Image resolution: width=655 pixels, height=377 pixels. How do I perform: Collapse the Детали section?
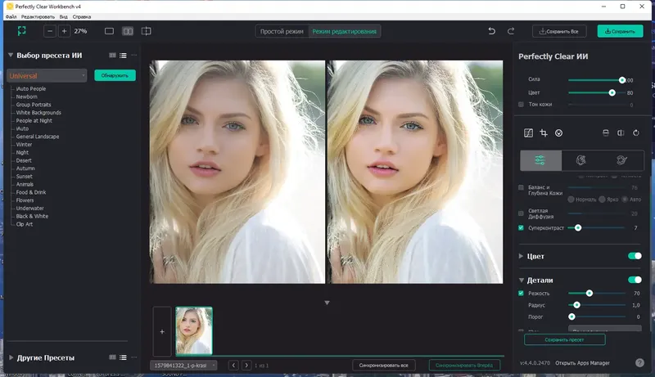coord(522,281)
